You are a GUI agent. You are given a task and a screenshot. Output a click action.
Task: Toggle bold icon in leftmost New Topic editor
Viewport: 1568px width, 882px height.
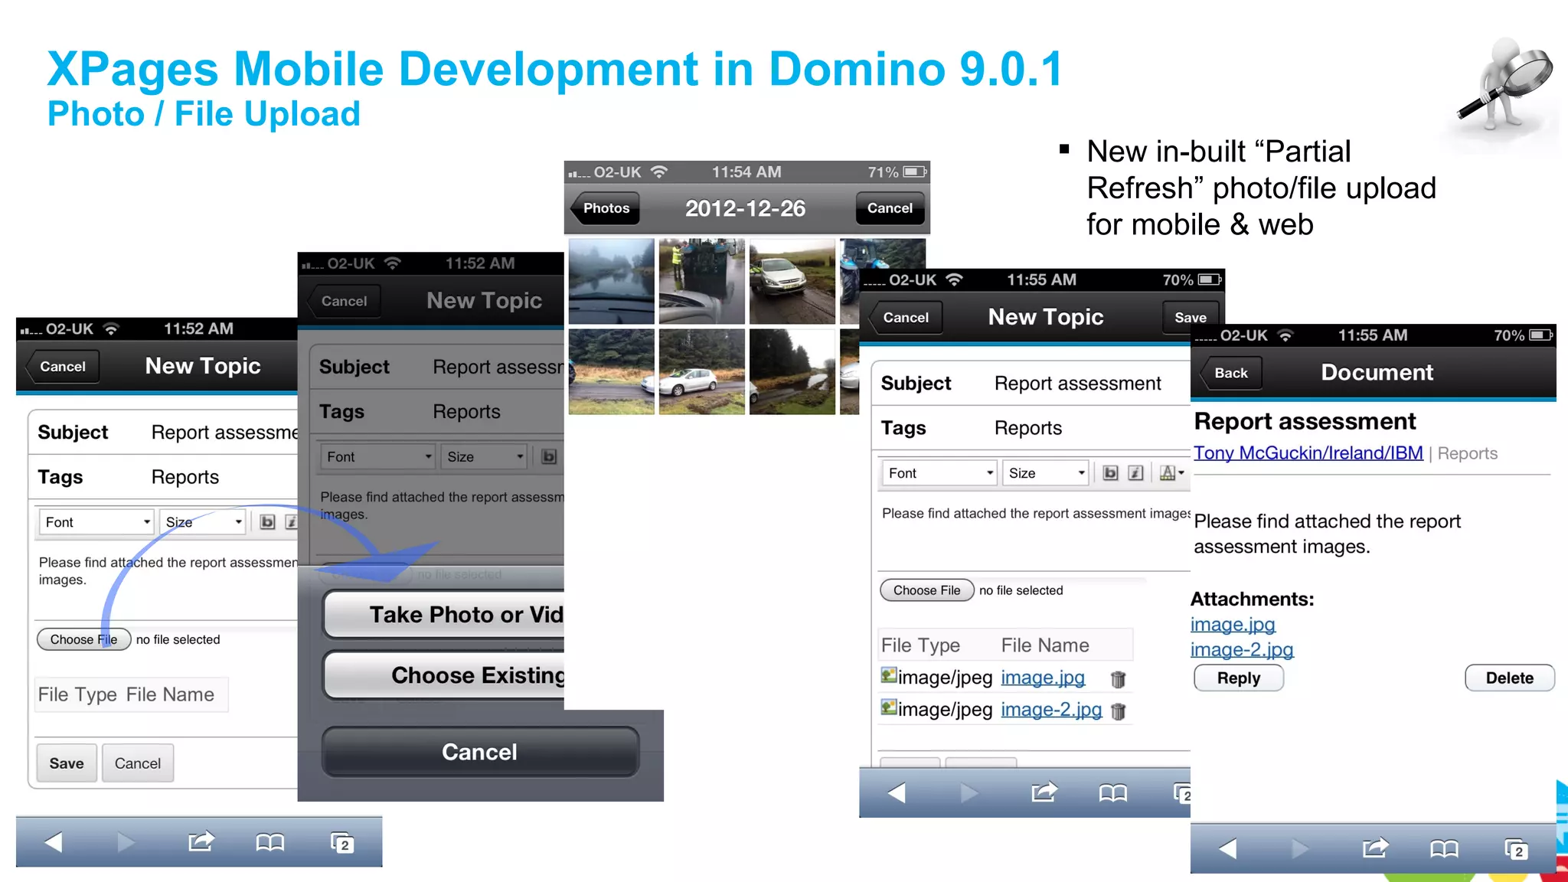[267, 522]
